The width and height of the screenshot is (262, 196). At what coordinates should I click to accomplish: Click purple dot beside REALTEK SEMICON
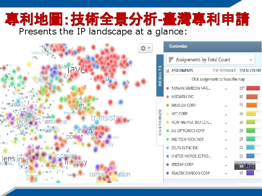168,173
